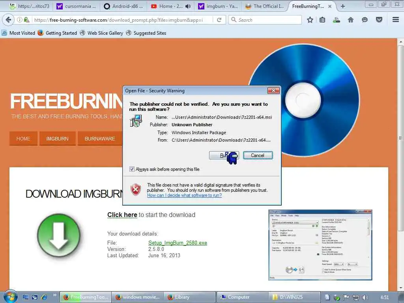Viewport: 404px width, 303px height.
Task: Open the bookmarks list icon
Action: 322,20
